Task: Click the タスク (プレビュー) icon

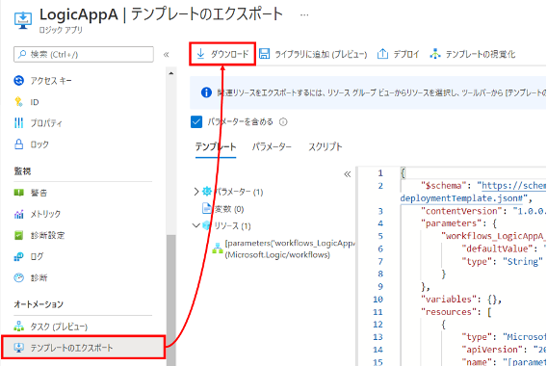Action: click(x=19, y=327)
